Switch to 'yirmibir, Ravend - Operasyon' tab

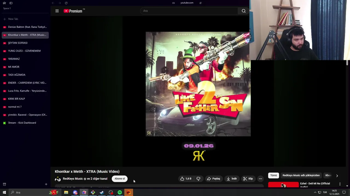coord(25,115)
